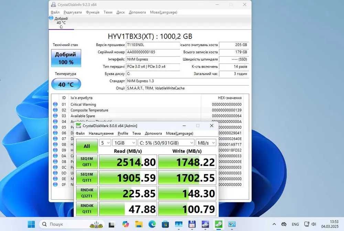Open Налаштування menu in CrystalDiskMark

click(101, 133)
